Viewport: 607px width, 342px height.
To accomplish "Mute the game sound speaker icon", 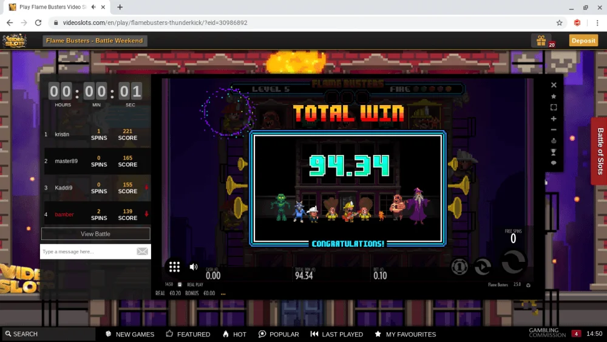I will pos(194,267).
